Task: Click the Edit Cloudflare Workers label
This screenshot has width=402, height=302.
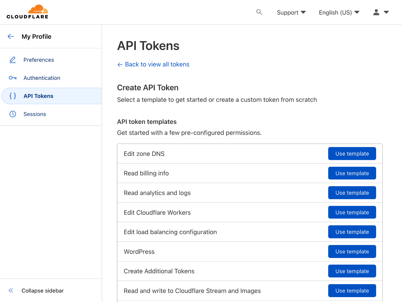Action: coord(157,213)
